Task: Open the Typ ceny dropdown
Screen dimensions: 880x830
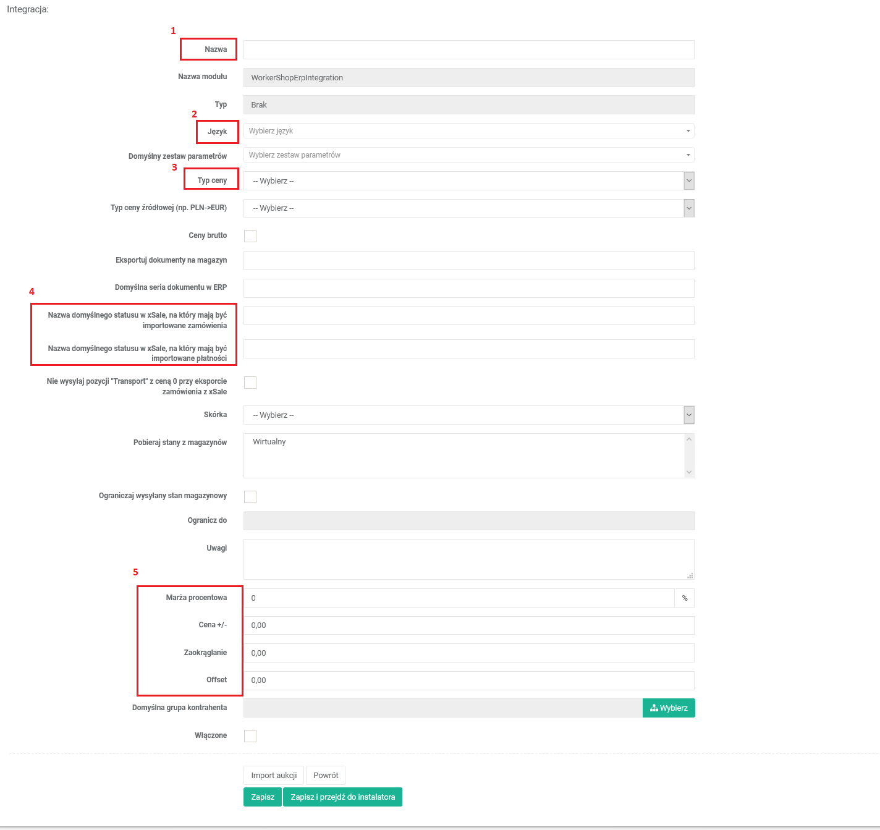Action: click(x=468, y=181)
